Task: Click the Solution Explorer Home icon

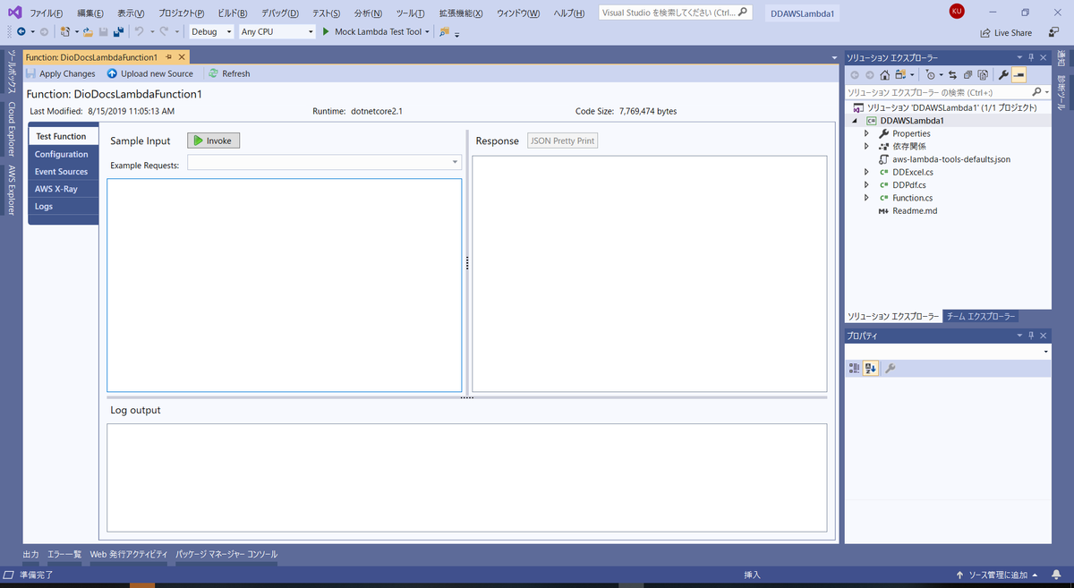Action: pyautogui.click(x=885, y=75)
